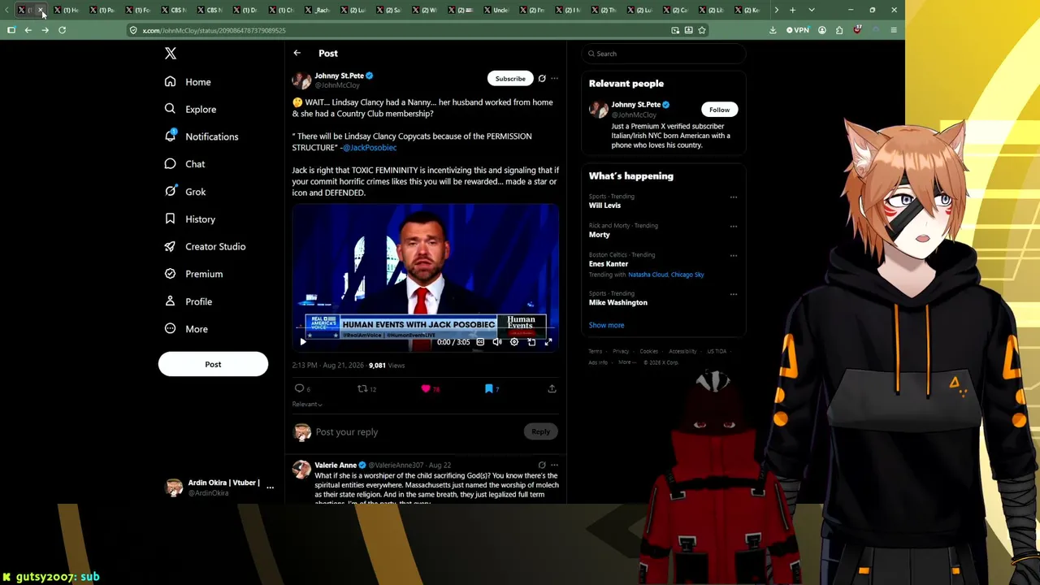Image resolution: width=1040 pixels, height=585 pixels.
Task: Mute the video with the speaker icon
Action: 497,342
